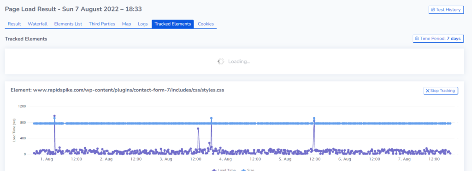472x171 pixels.
Task: Open Time Period 7 days selector
Action: 438,39
